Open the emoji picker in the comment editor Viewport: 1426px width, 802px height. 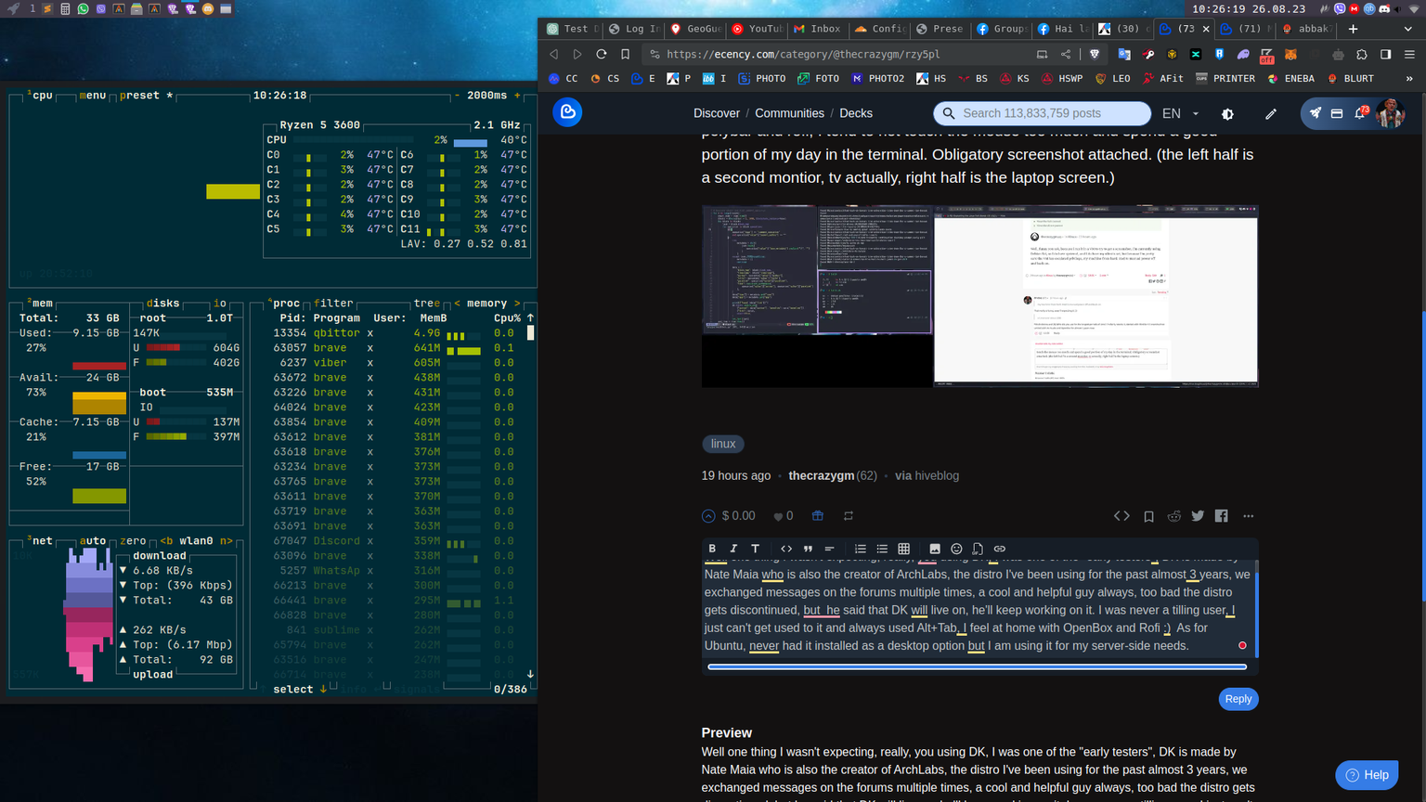(x=955, y=549)
